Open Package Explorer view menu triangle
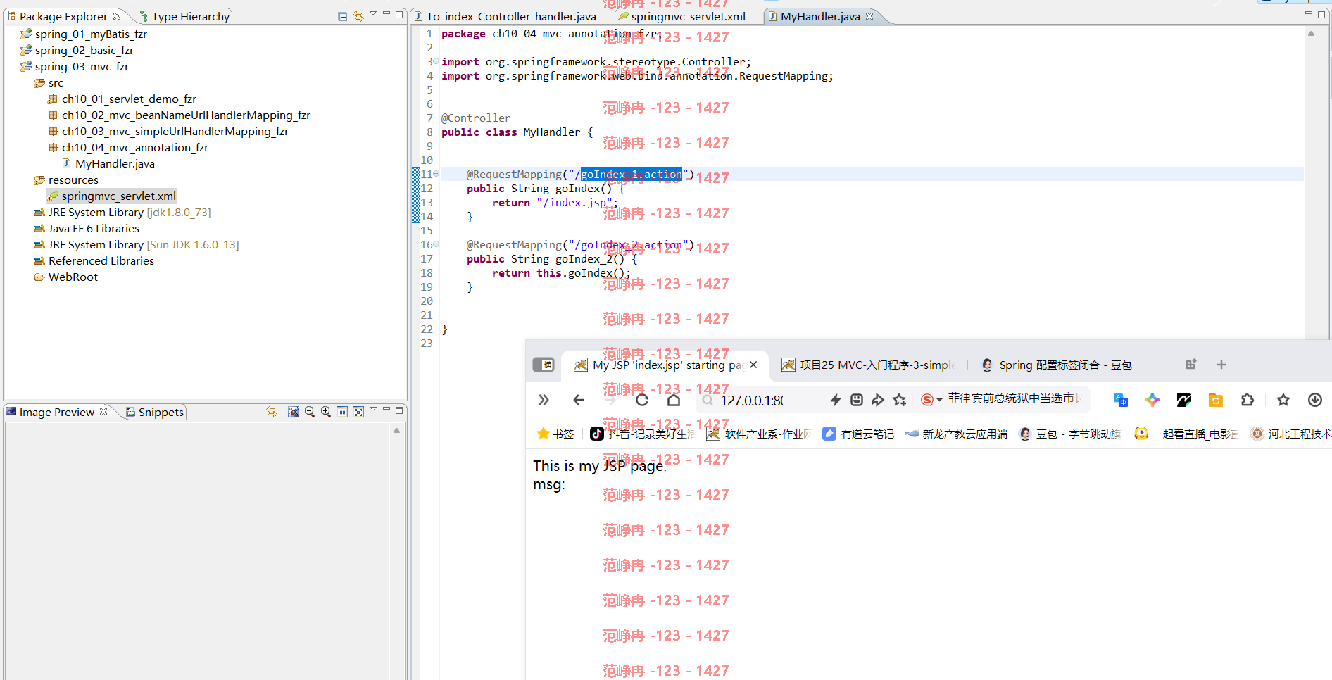 click(373, 14)
